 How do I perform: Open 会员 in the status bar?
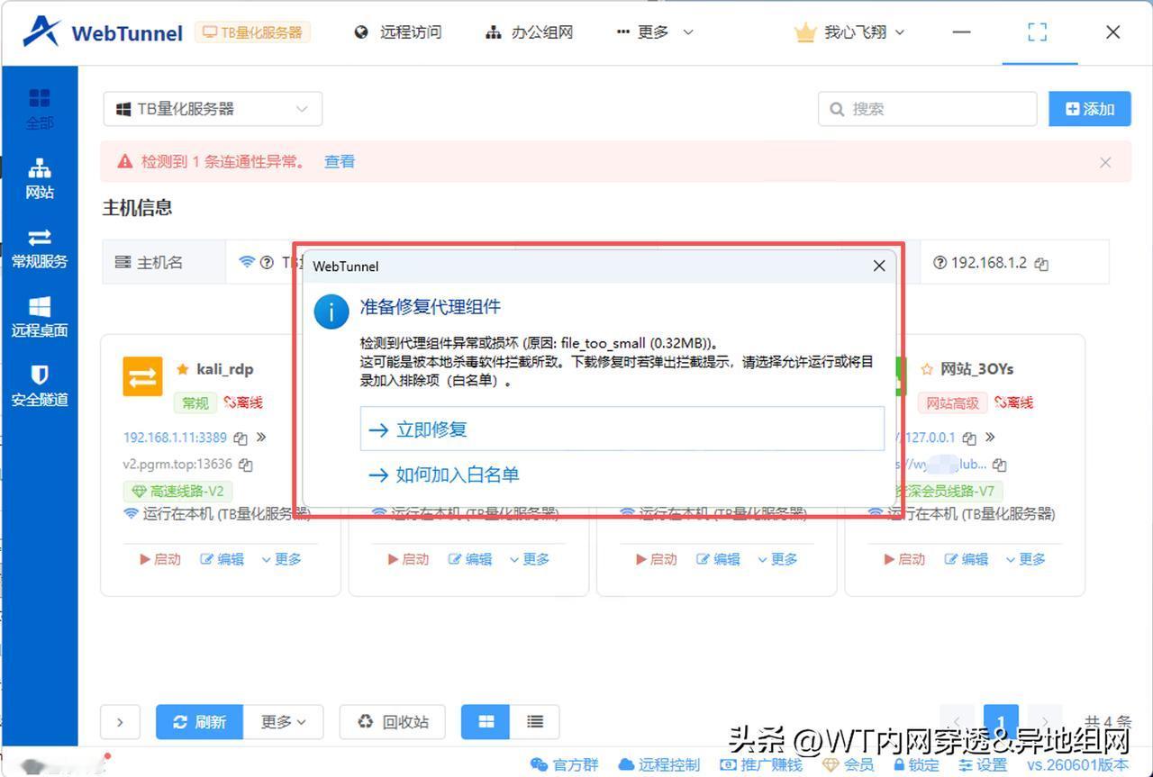point(849,764)
